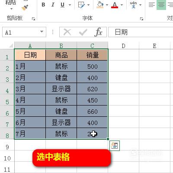The image size is (173, 173).
Task: Select column A header
Action: [30, 46]
